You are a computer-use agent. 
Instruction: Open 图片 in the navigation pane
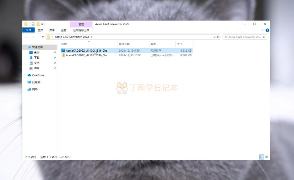coord(36,68)
